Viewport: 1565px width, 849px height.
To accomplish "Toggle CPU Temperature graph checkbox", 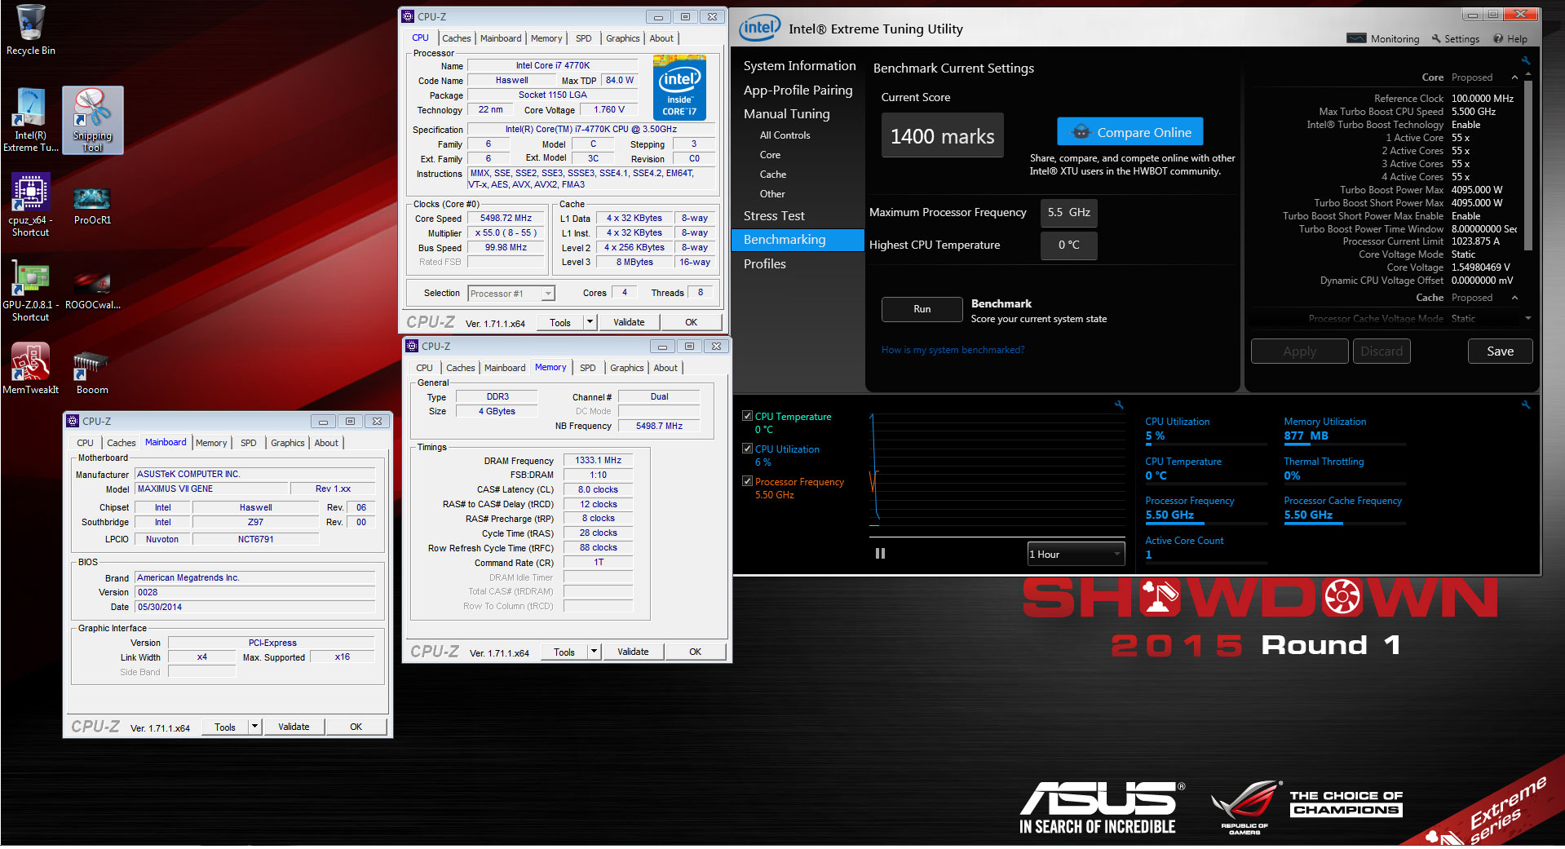I will pyautogui.click(x=747, y=416).
